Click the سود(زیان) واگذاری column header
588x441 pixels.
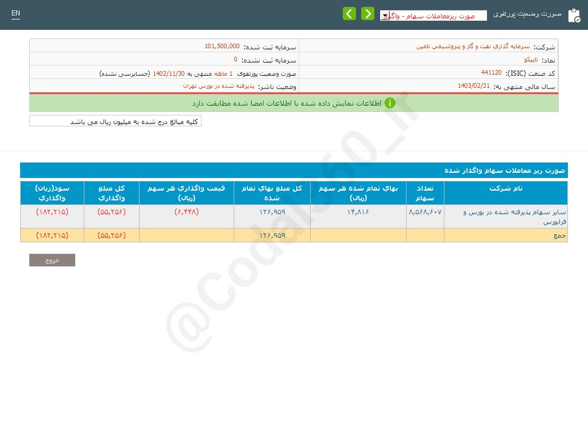[x=52, y=193]
